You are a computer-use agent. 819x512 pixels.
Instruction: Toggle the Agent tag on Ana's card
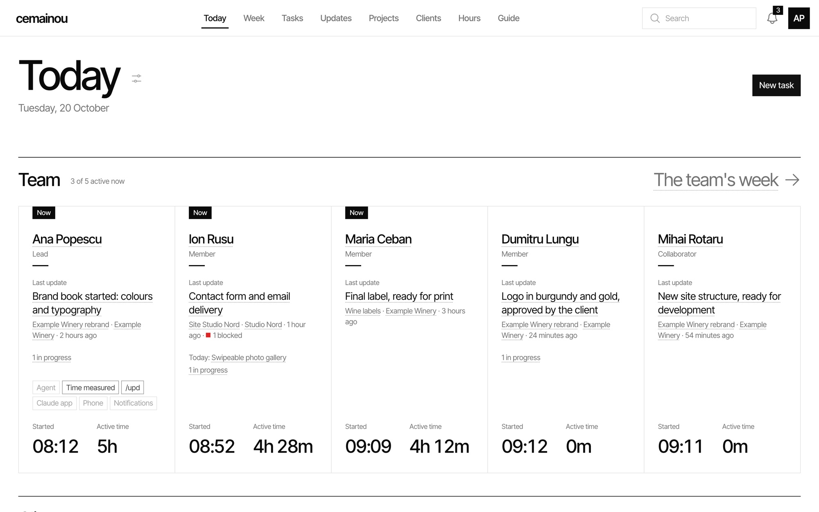point(46,387)
